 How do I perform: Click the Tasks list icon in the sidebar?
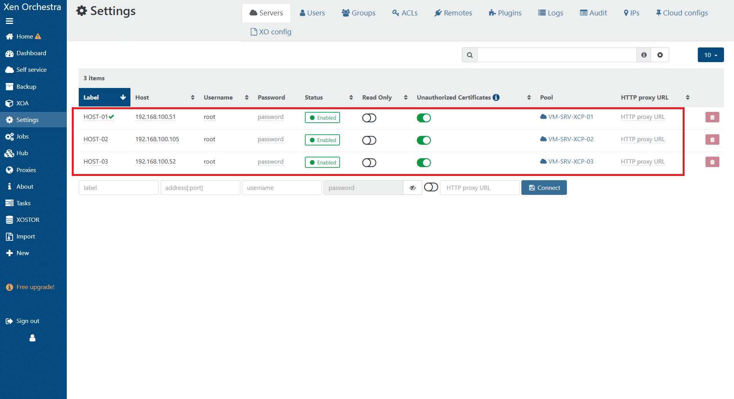tap(10, 203)
